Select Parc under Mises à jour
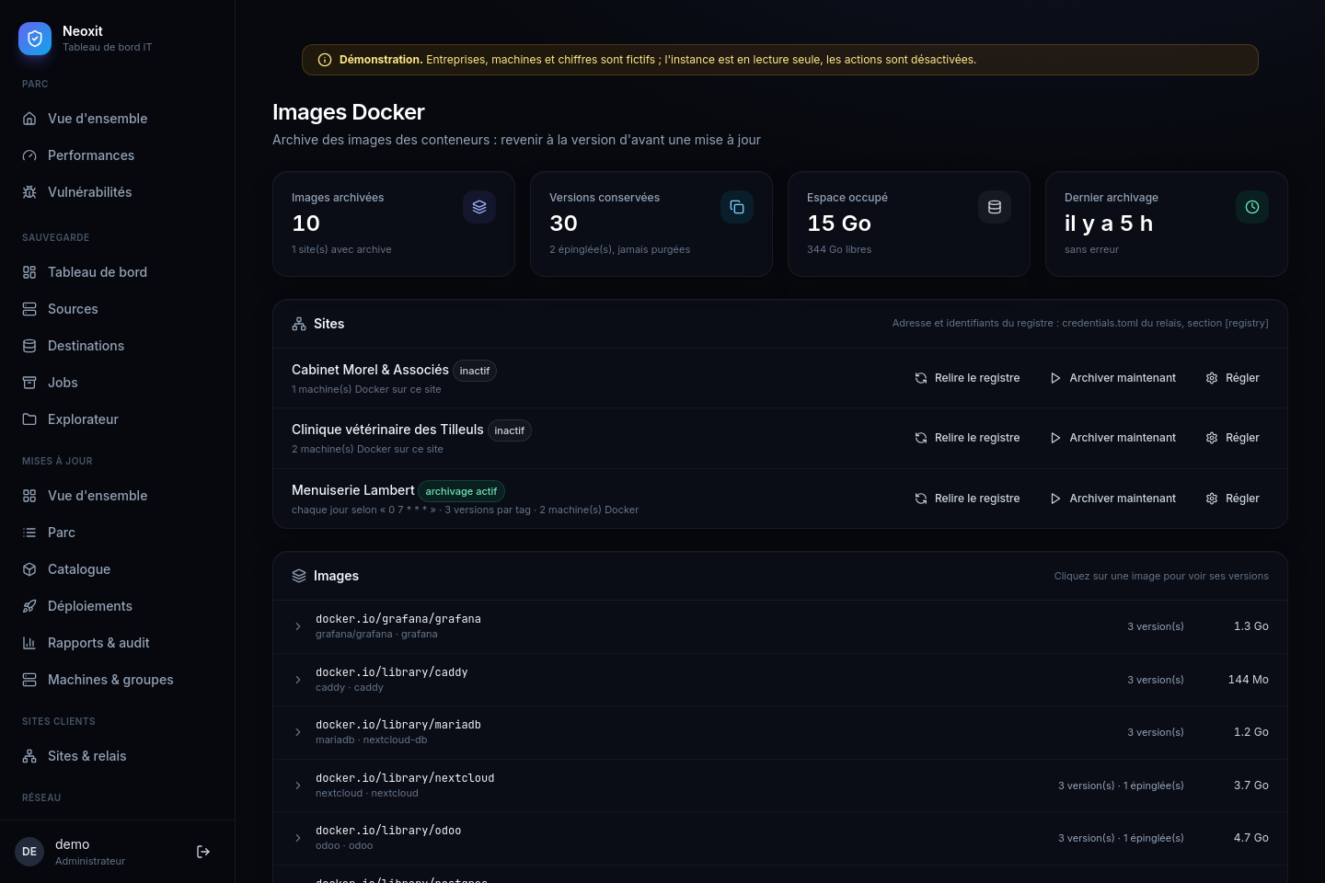 (117, 533)
